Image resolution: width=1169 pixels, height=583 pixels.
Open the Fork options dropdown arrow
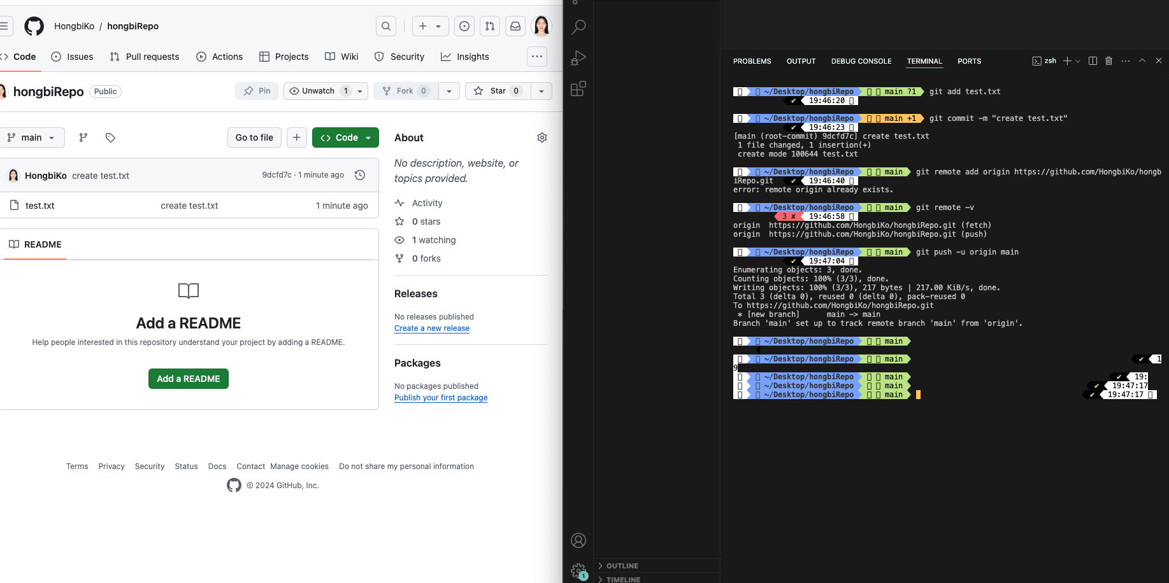coord(449,91)
